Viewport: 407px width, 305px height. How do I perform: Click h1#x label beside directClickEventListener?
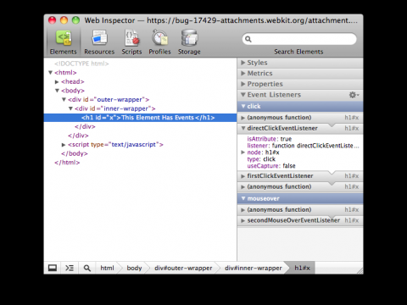coord(352,128)
